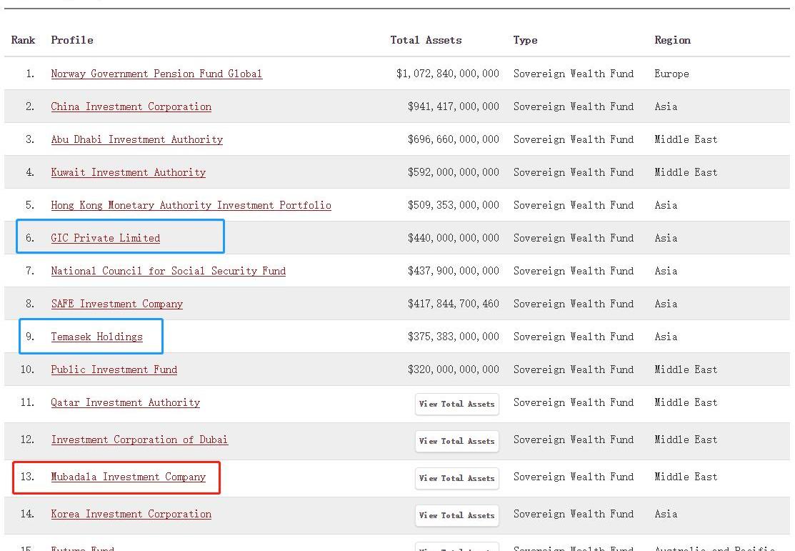Open Investment Corporation of Dubai profile
Screen dimensions: 795x551
point(139,440)
